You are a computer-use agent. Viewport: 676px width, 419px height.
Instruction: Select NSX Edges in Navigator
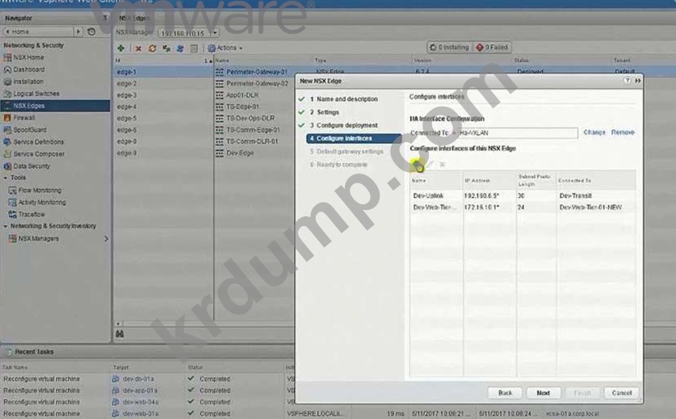coord(55,106)
